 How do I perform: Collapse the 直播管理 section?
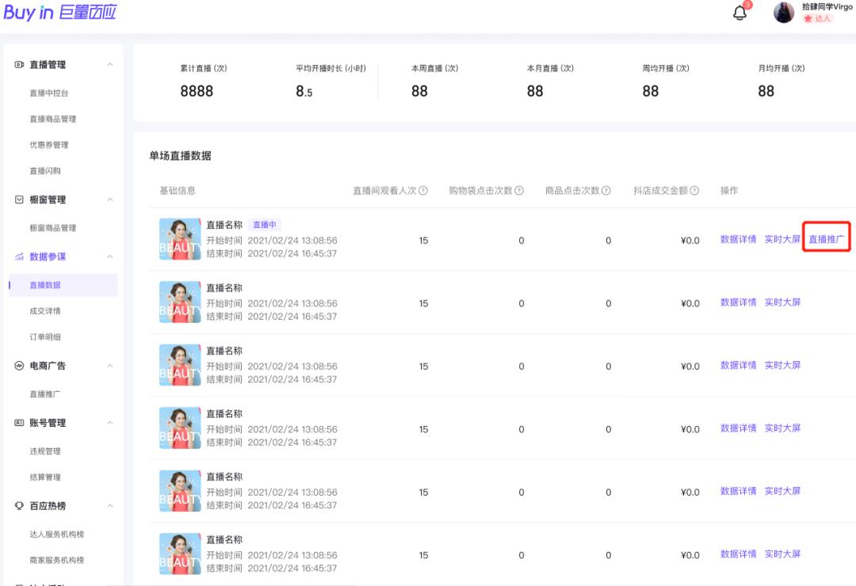112,65
